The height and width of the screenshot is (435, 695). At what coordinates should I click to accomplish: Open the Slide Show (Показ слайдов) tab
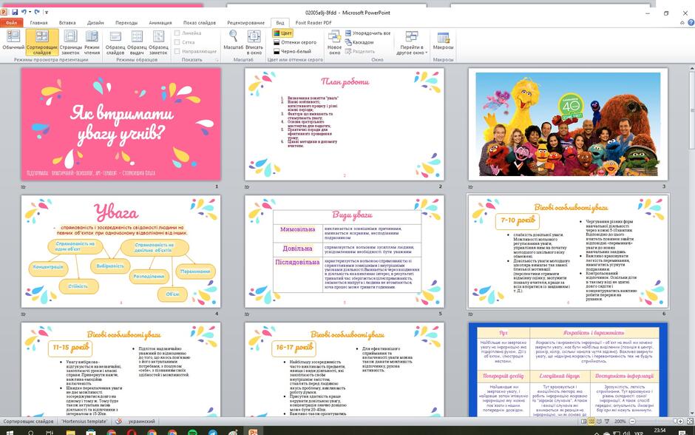pos(200,23)
